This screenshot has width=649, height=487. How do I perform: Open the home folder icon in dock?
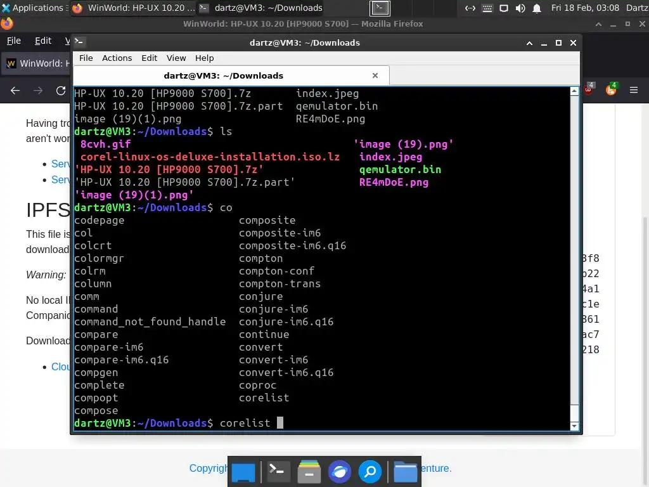(x=405, y=472)
